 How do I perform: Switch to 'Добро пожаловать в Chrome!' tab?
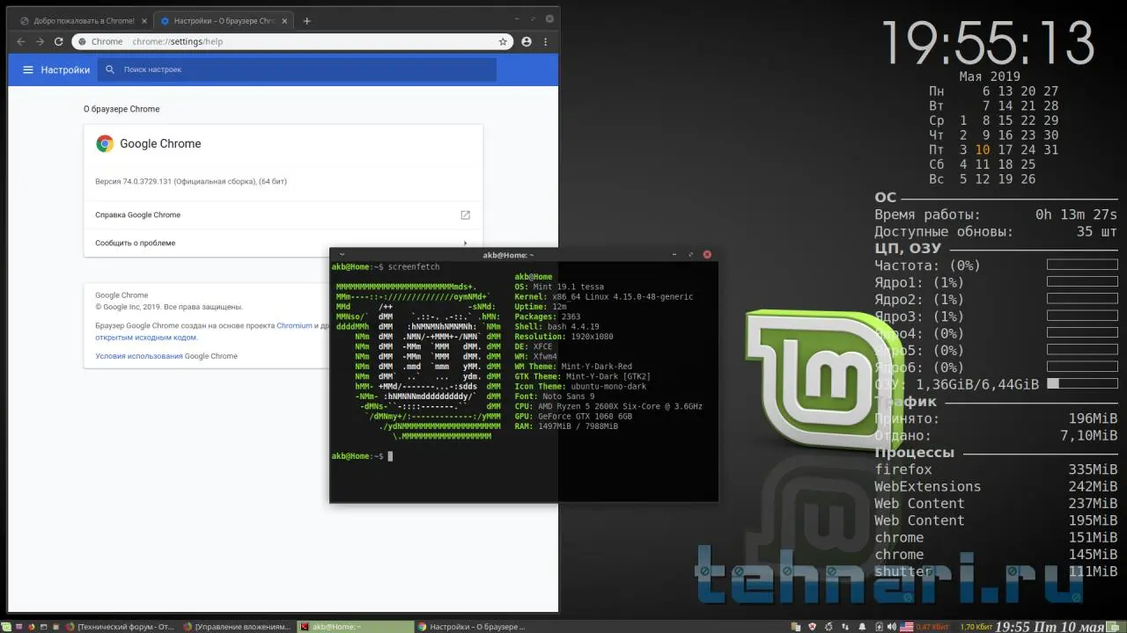tap(84, 20)
